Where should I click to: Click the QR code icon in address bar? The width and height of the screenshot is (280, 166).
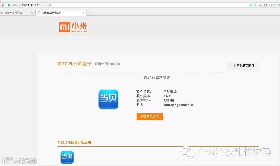coord(251,5)
